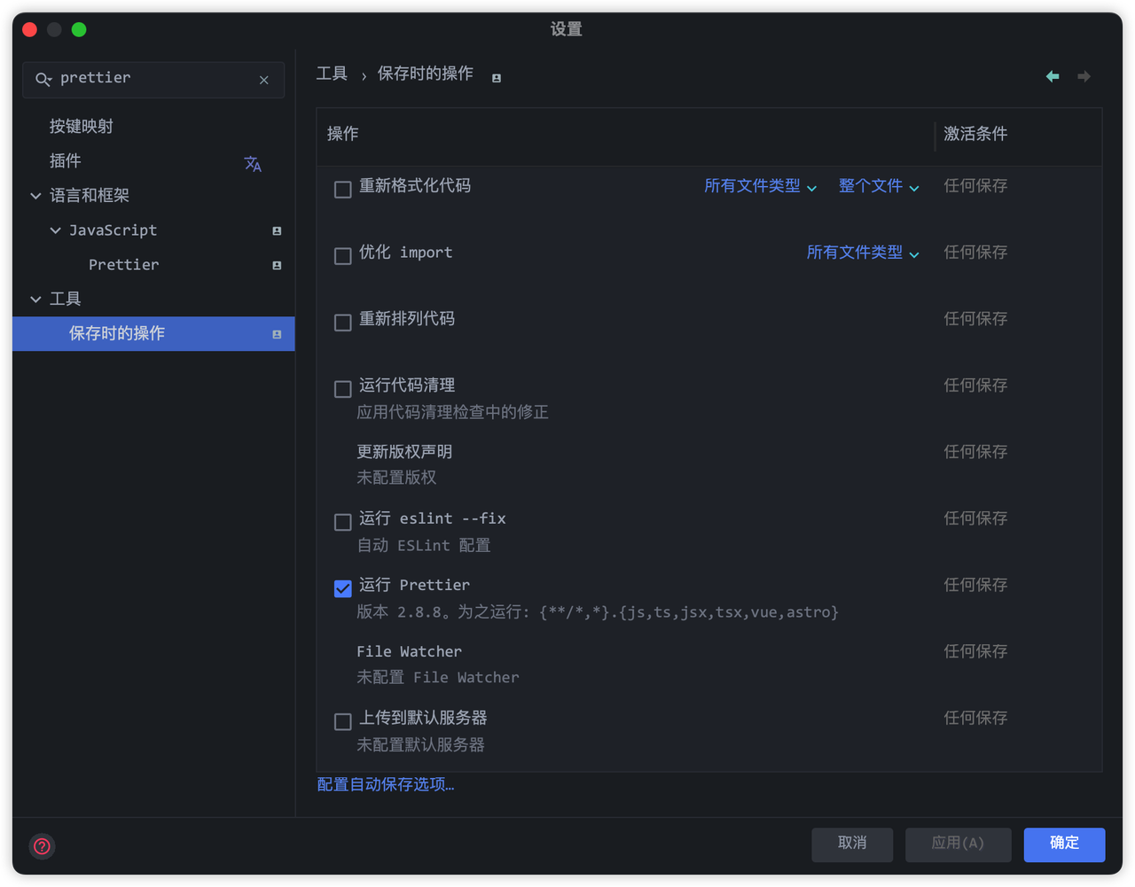Close the 设置 window with red button
This screenshot has width=1135, height=887.
point(29,29)
